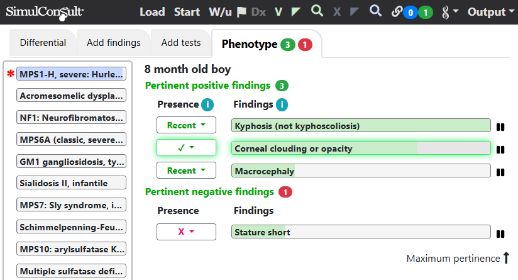
Task: Open the DNA helix genome menu
Action: [x=450, y=12]
